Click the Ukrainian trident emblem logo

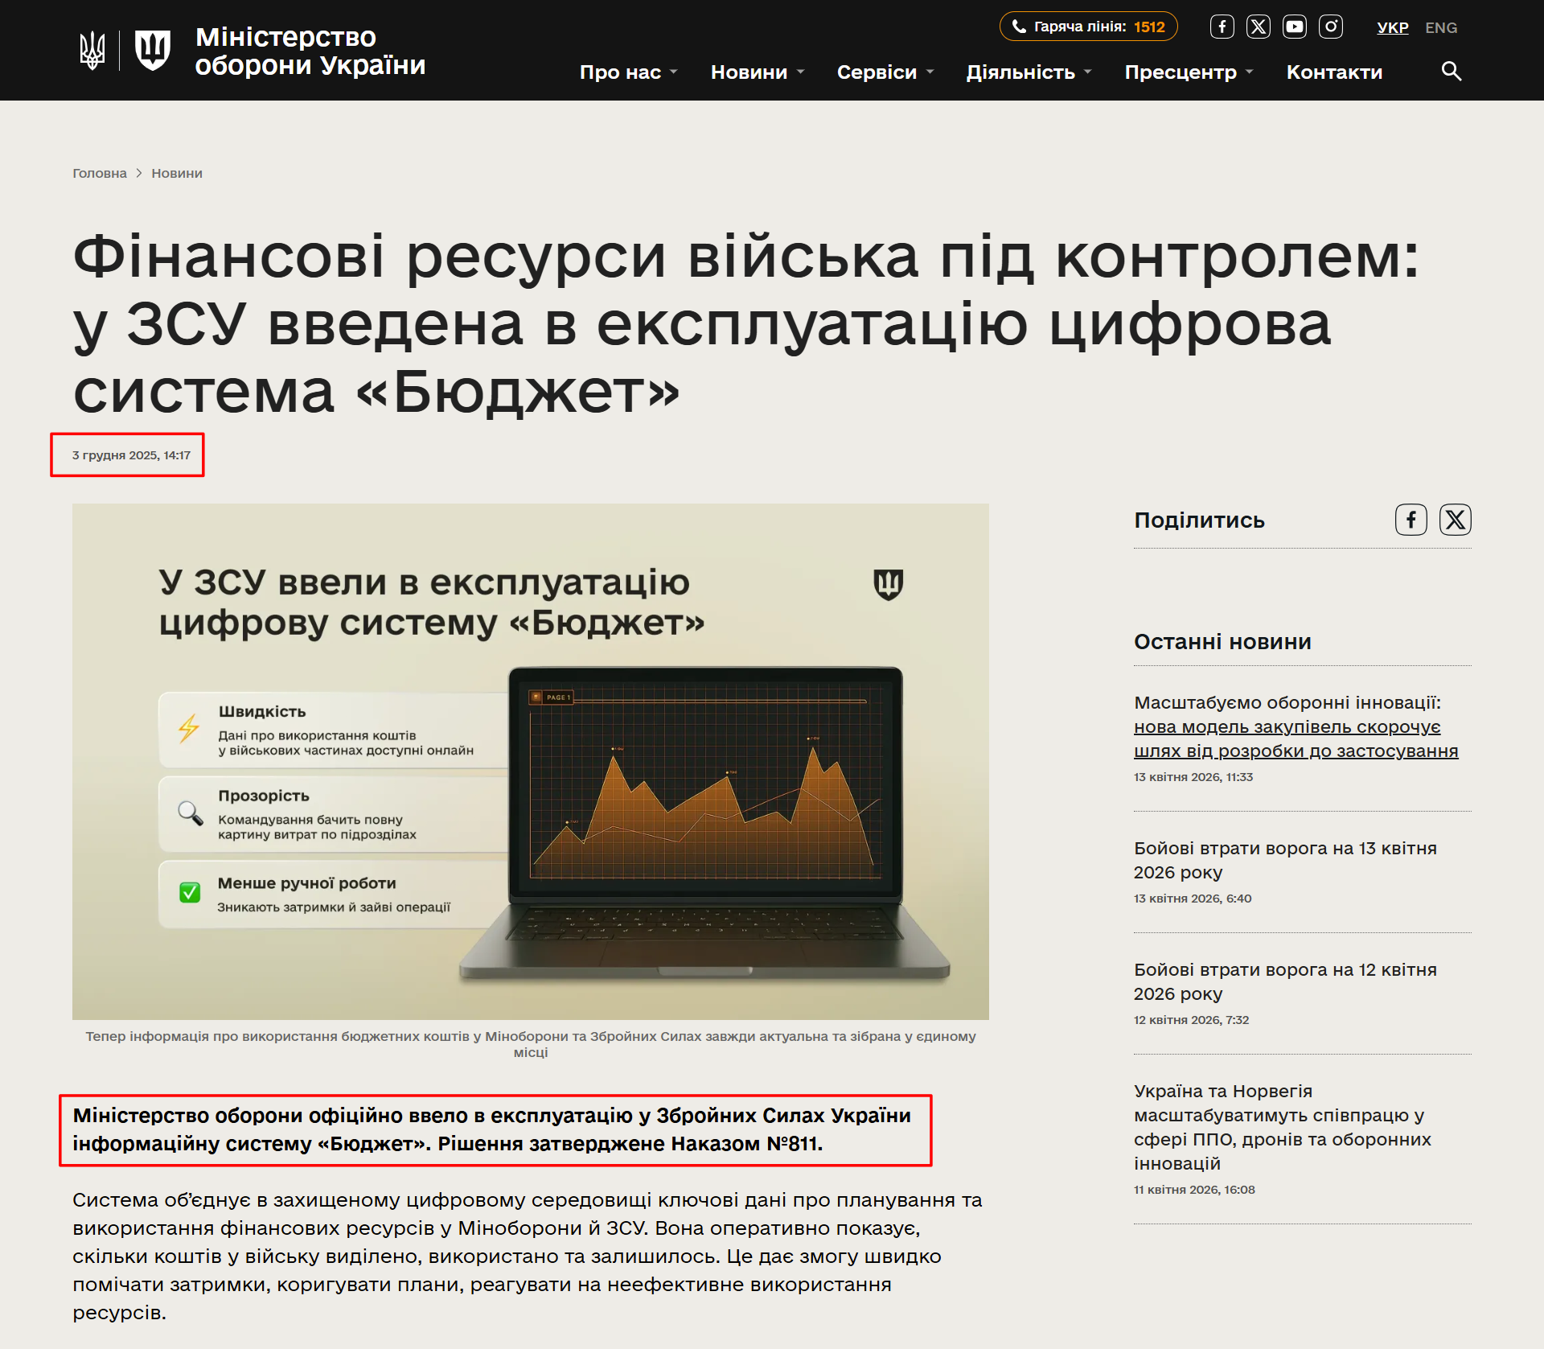click(92, 51)
